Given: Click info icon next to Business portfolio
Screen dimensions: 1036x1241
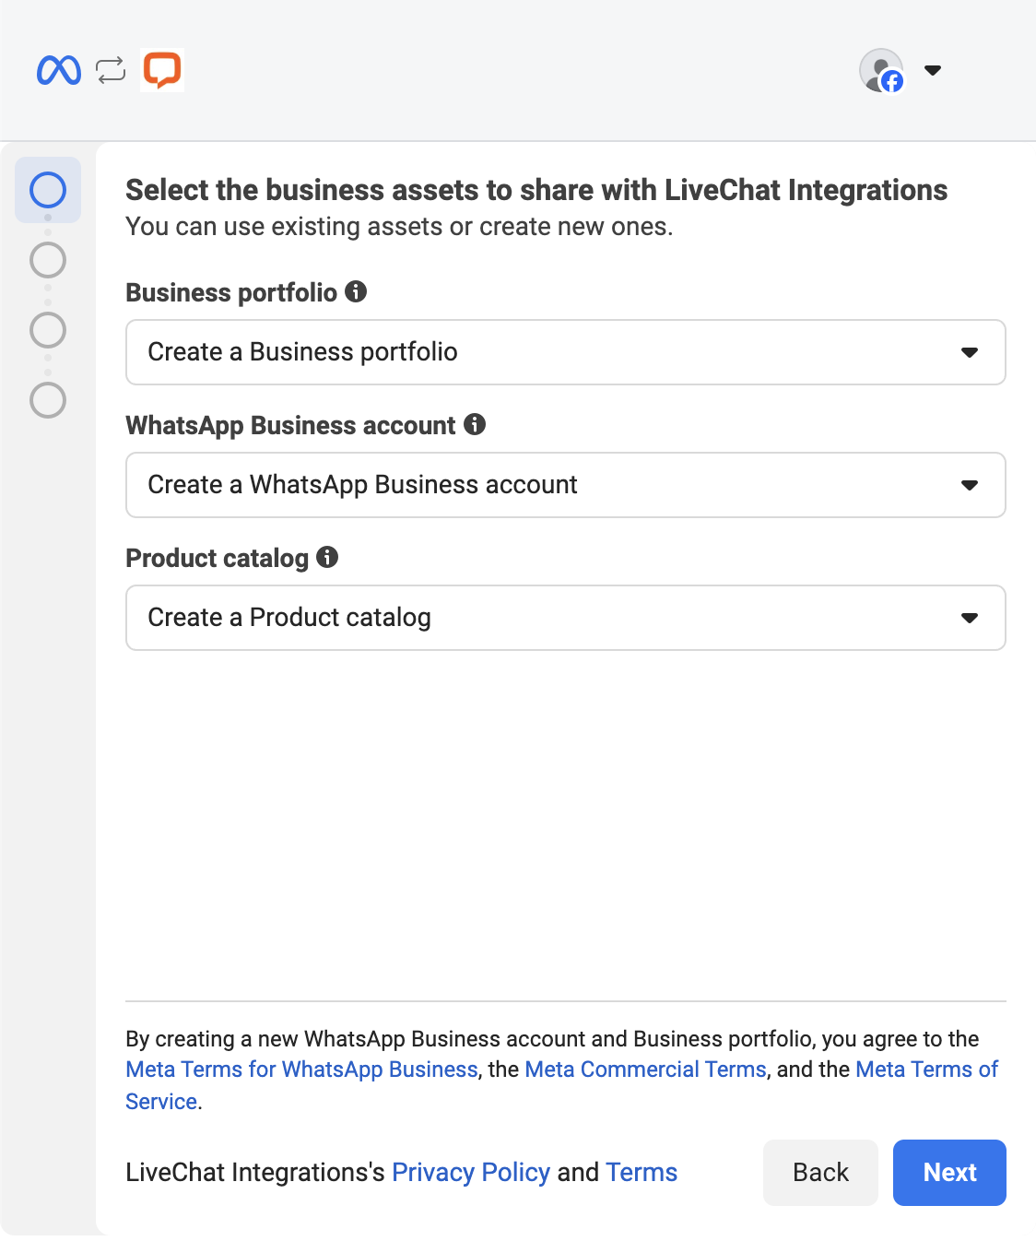Looking at the screenshot, I should (356, 292).
